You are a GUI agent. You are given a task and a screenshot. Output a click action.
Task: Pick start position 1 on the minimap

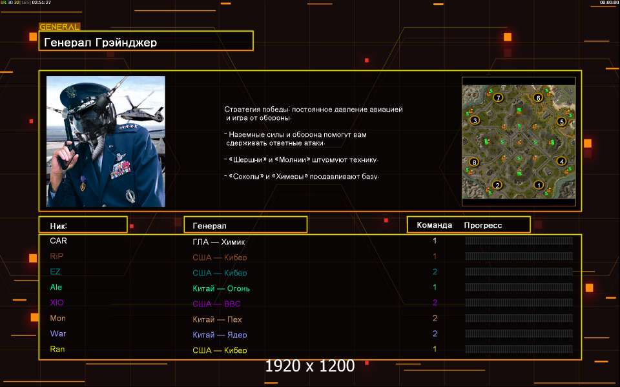point(538,185)
